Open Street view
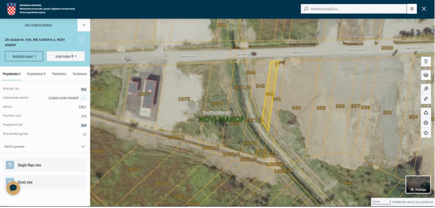The image size is (435, 208). 44,182
